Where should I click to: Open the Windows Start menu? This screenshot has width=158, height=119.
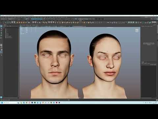pyautogui.click(x=2, y=102)
